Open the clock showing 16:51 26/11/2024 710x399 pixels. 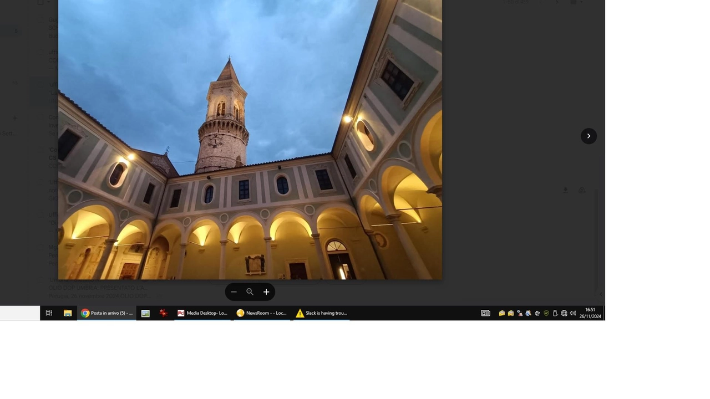click(590, 313)
